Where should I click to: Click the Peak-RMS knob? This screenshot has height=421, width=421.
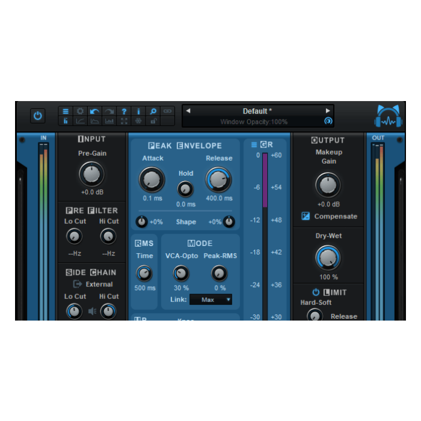coord(220,273)
